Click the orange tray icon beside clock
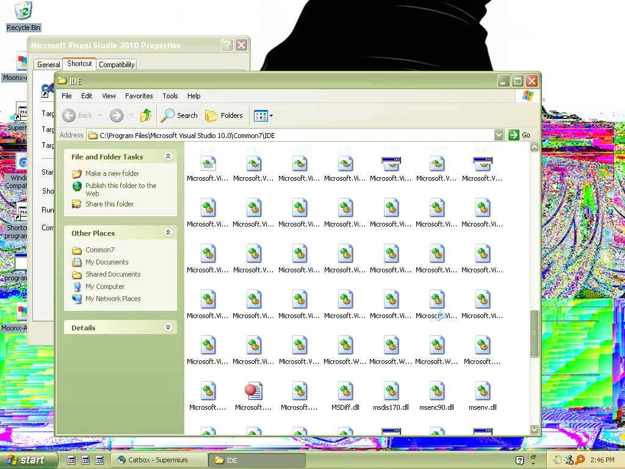 (x=580, y=460)
